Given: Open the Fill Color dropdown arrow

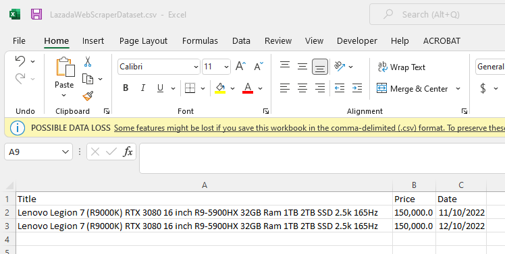Looking at the screenshot, I should tap(232, 88).
